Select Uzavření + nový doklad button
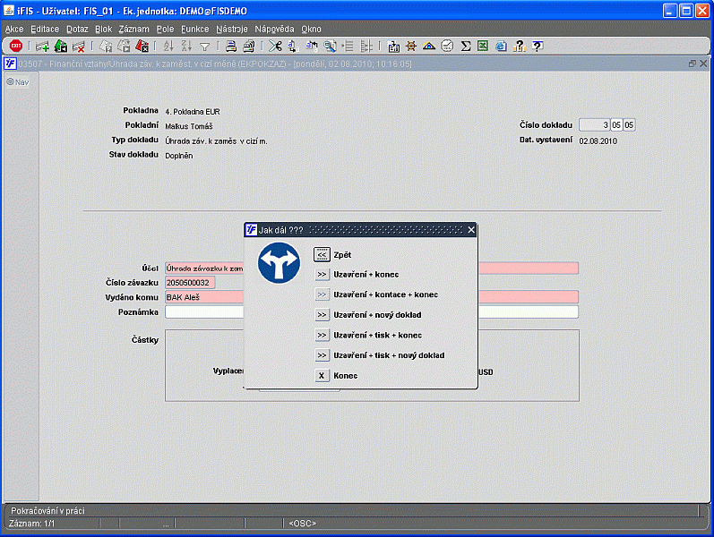The width and height of the screenshot is (714, 537). 323,315
